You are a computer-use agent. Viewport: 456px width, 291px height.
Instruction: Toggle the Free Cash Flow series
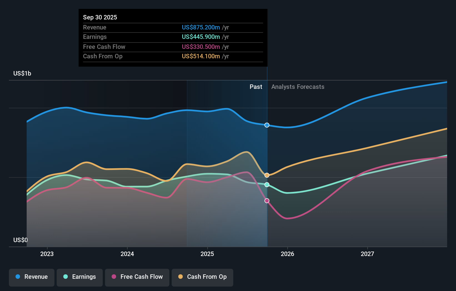(137, 277)
